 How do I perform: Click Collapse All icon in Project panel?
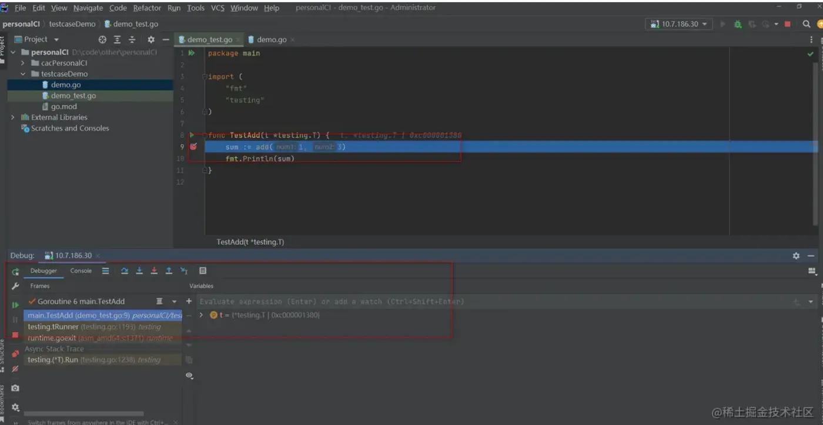point(132,39)
